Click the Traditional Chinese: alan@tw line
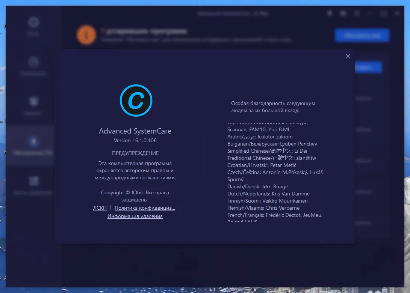 (x=272, y=158)
